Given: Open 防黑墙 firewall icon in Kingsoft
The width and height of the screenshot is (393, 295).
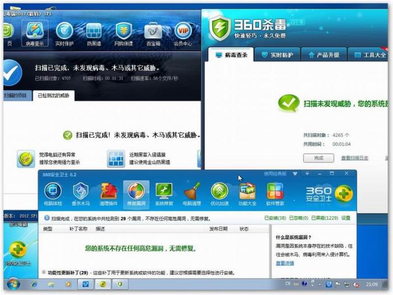Looking at the screenshot, I should pyautogui.click(x=94, y=34).
